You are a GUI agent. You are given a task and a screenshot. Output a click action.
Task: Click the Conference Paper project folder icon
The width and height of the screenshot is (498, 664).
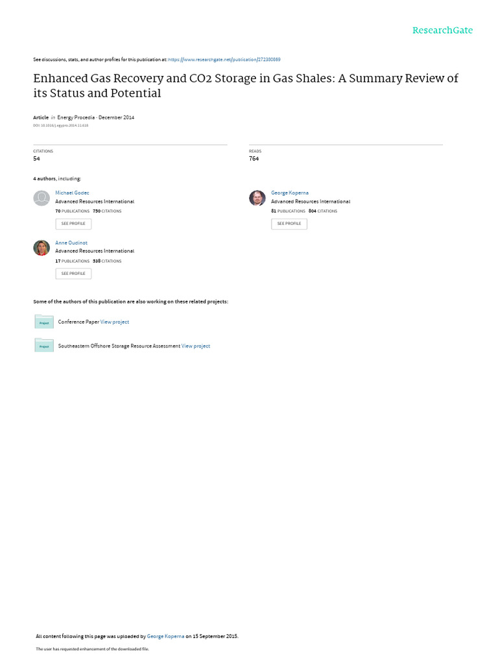[x=44, y=322]
